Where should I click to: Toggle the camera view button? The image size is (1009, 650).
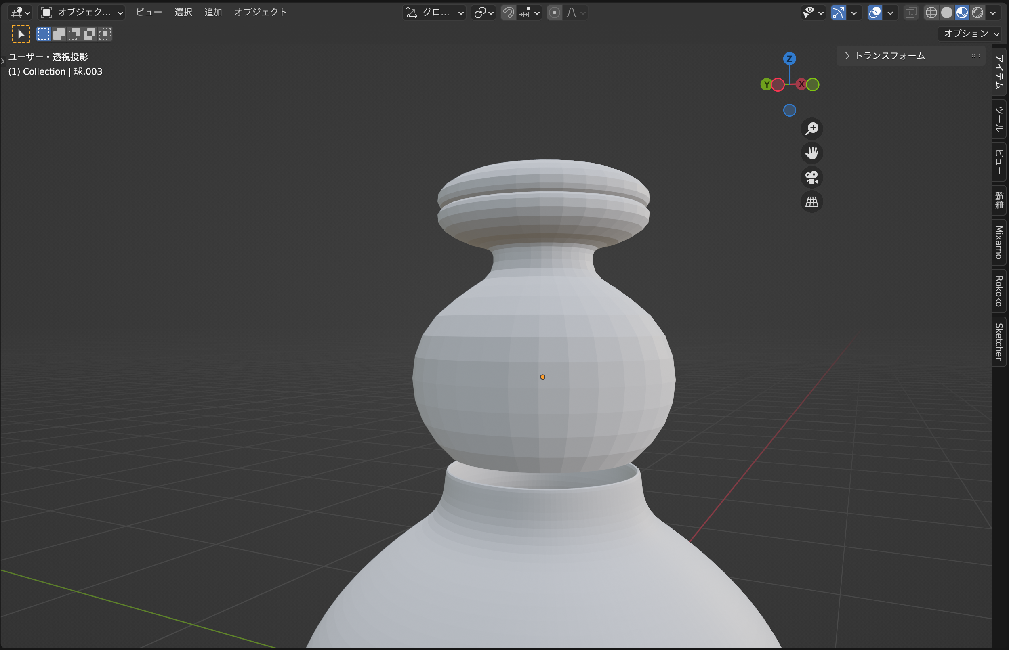click(x=811, y=177)
